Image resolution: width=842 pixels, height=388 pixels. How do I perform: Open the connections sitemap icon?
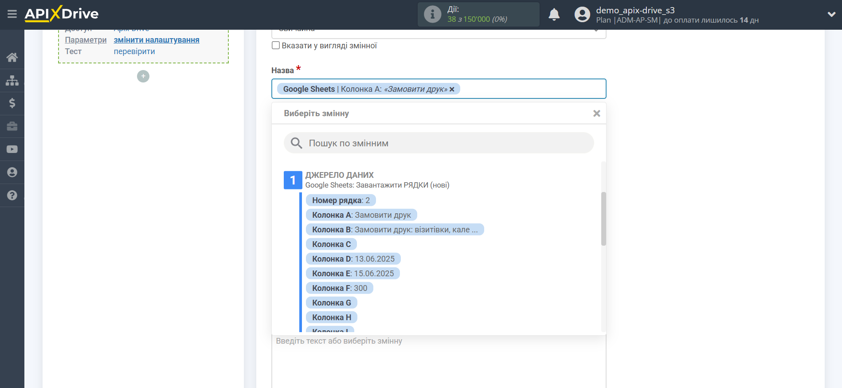pos(12,80)
